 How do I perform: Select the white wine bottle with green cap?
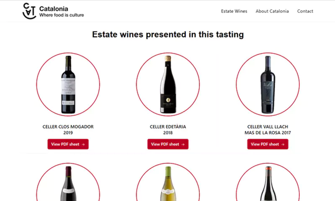[x=168, y=183]
